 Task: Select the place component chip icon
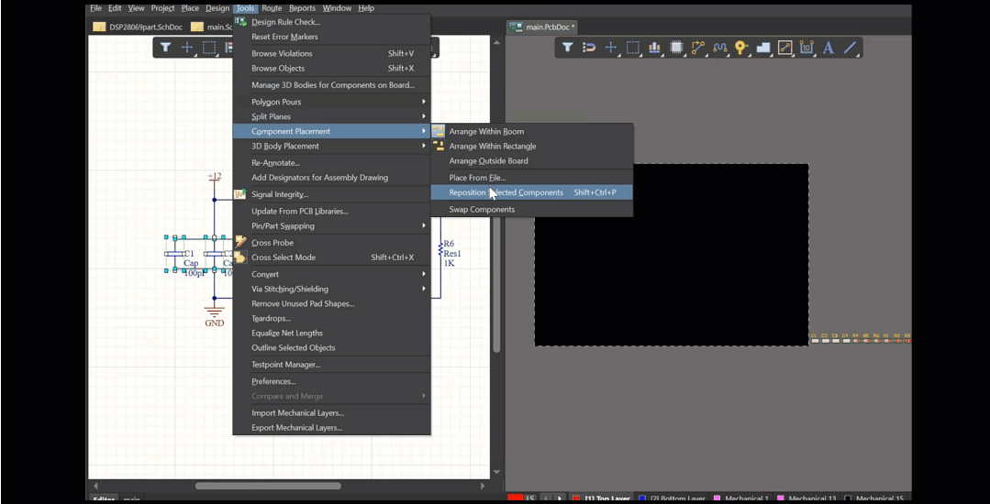(x=676, y=48)
